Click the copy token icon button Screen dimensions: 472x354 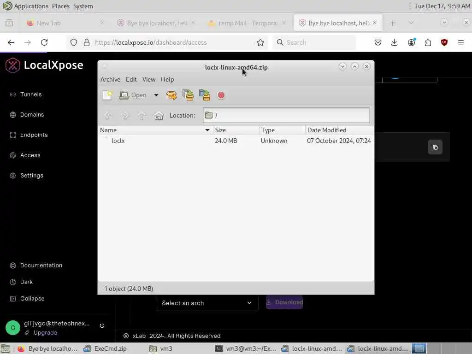[x=435, y=147]
